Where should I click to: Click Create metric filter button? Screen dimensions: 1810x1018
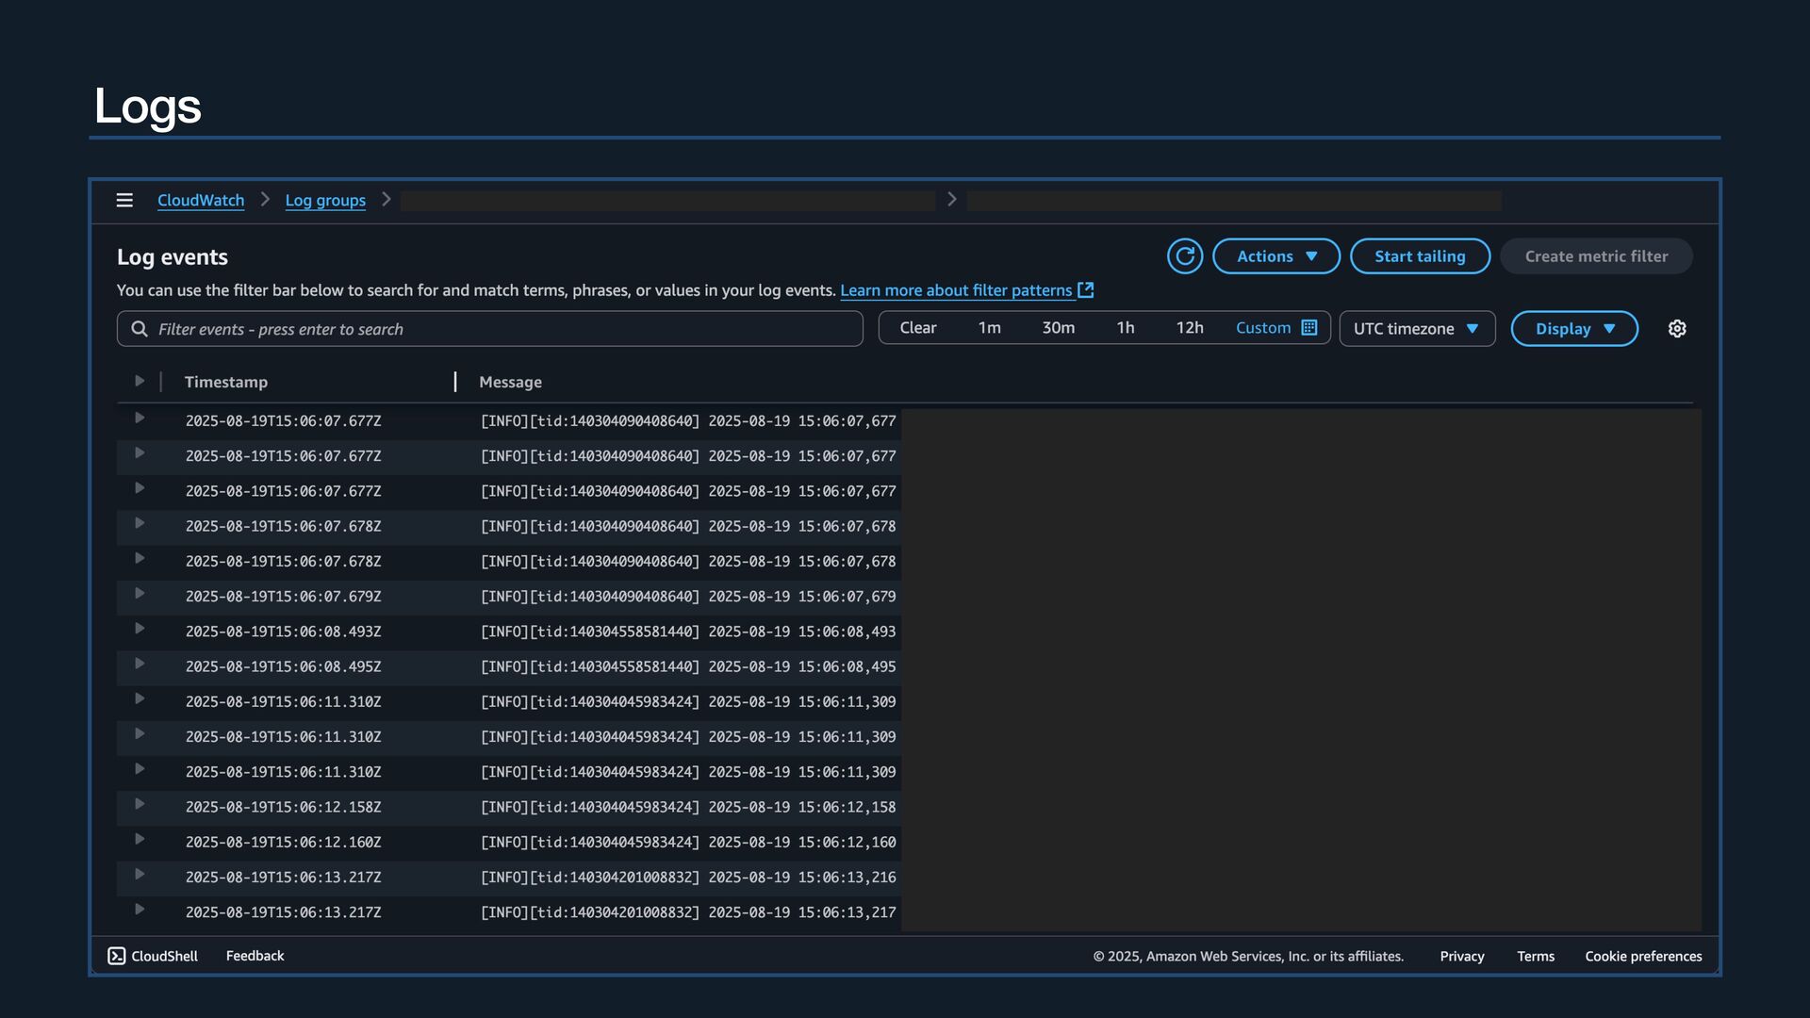click(1596, 256)
